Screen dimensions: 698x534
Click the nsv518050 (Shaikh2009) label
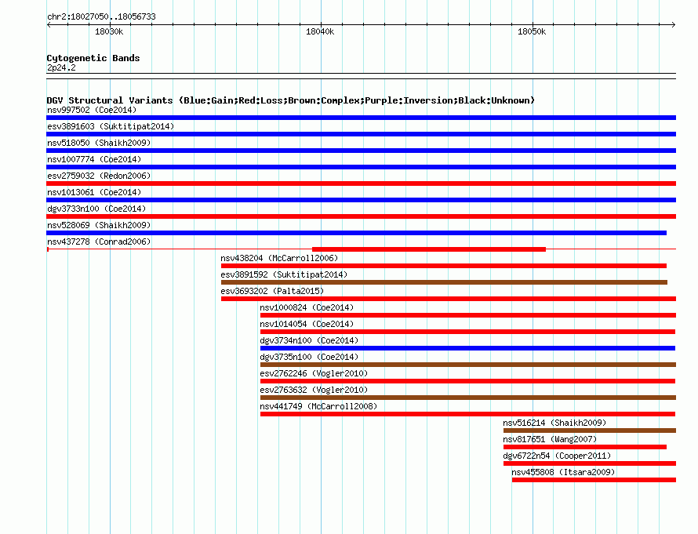[99, 143]
